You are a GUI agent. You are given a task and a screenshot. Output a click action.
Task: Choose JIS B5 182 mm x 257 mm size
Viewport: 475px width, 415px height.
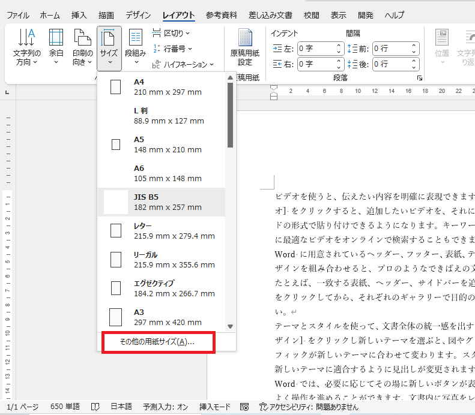point(162,202)
